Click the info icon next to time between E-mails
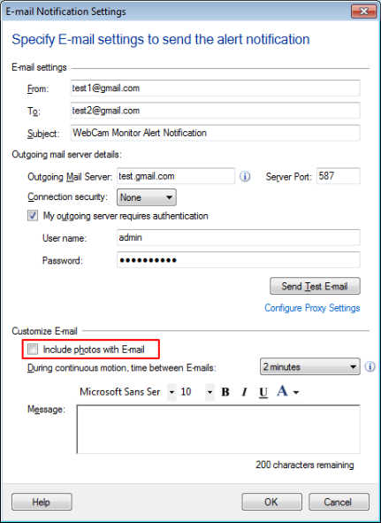Screen dimensions: 381x523 [370, 366]
